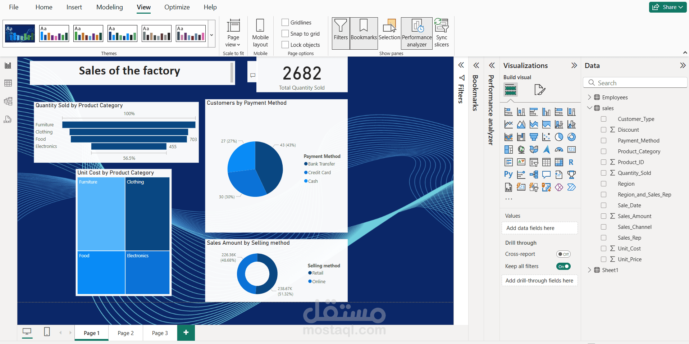The height and width of the screenshot is (344, 689).
Task: Enable the Gridlines checkbox
Action: 285,22
